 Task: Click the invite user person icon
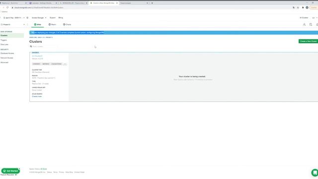coord(304,24)
